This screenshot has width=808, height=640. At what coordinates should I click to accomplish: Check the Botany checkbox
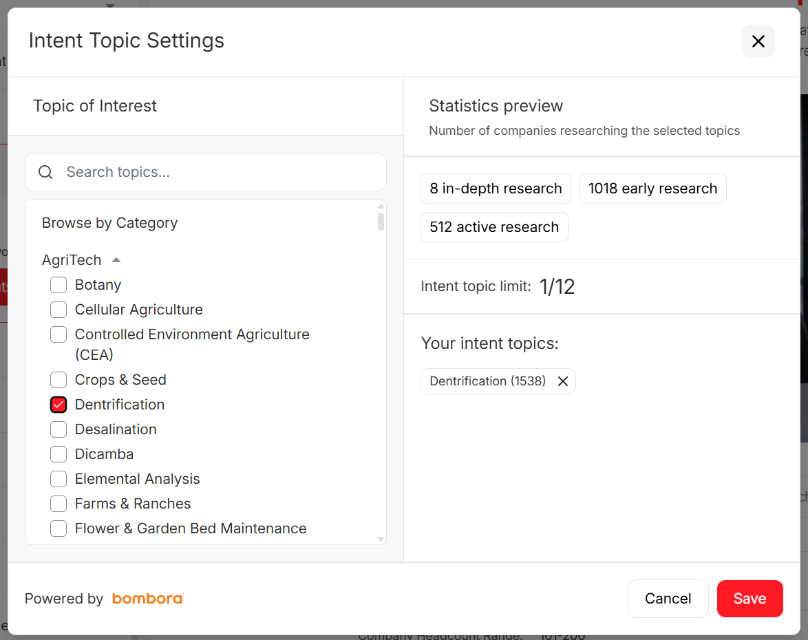59,285
